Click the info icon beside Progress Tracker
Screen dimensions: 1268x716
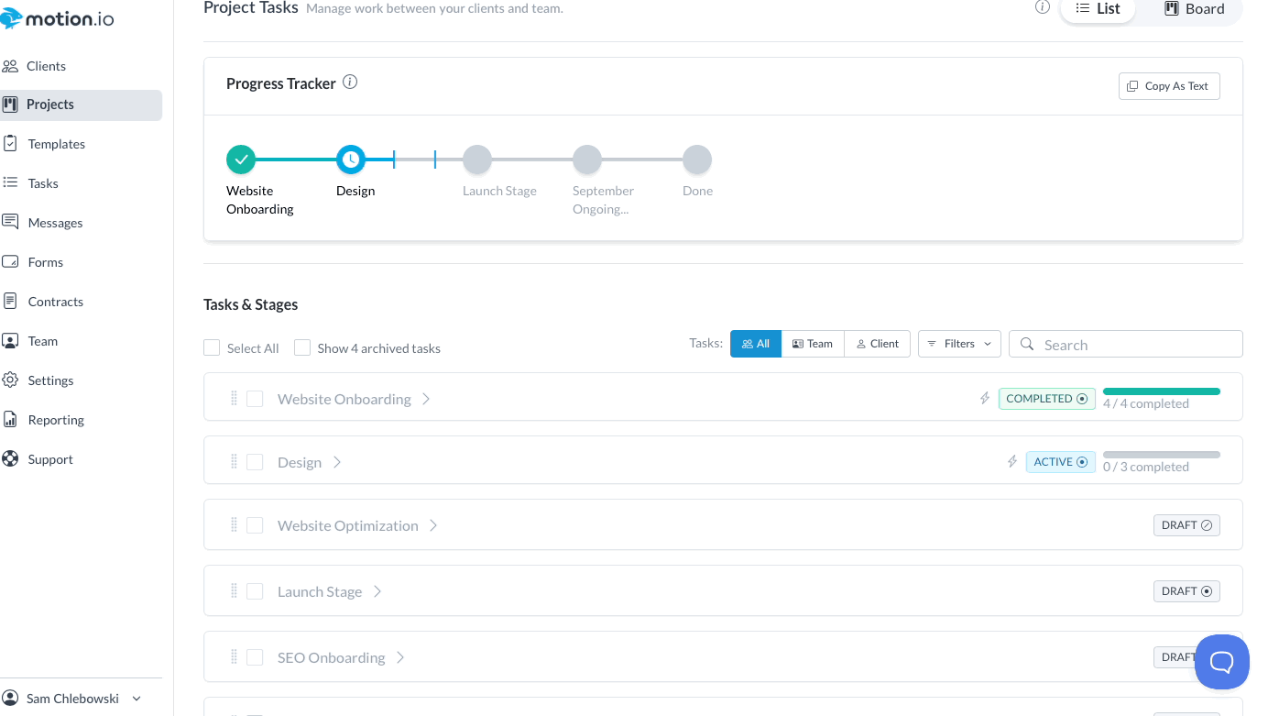tap(350, 83)
